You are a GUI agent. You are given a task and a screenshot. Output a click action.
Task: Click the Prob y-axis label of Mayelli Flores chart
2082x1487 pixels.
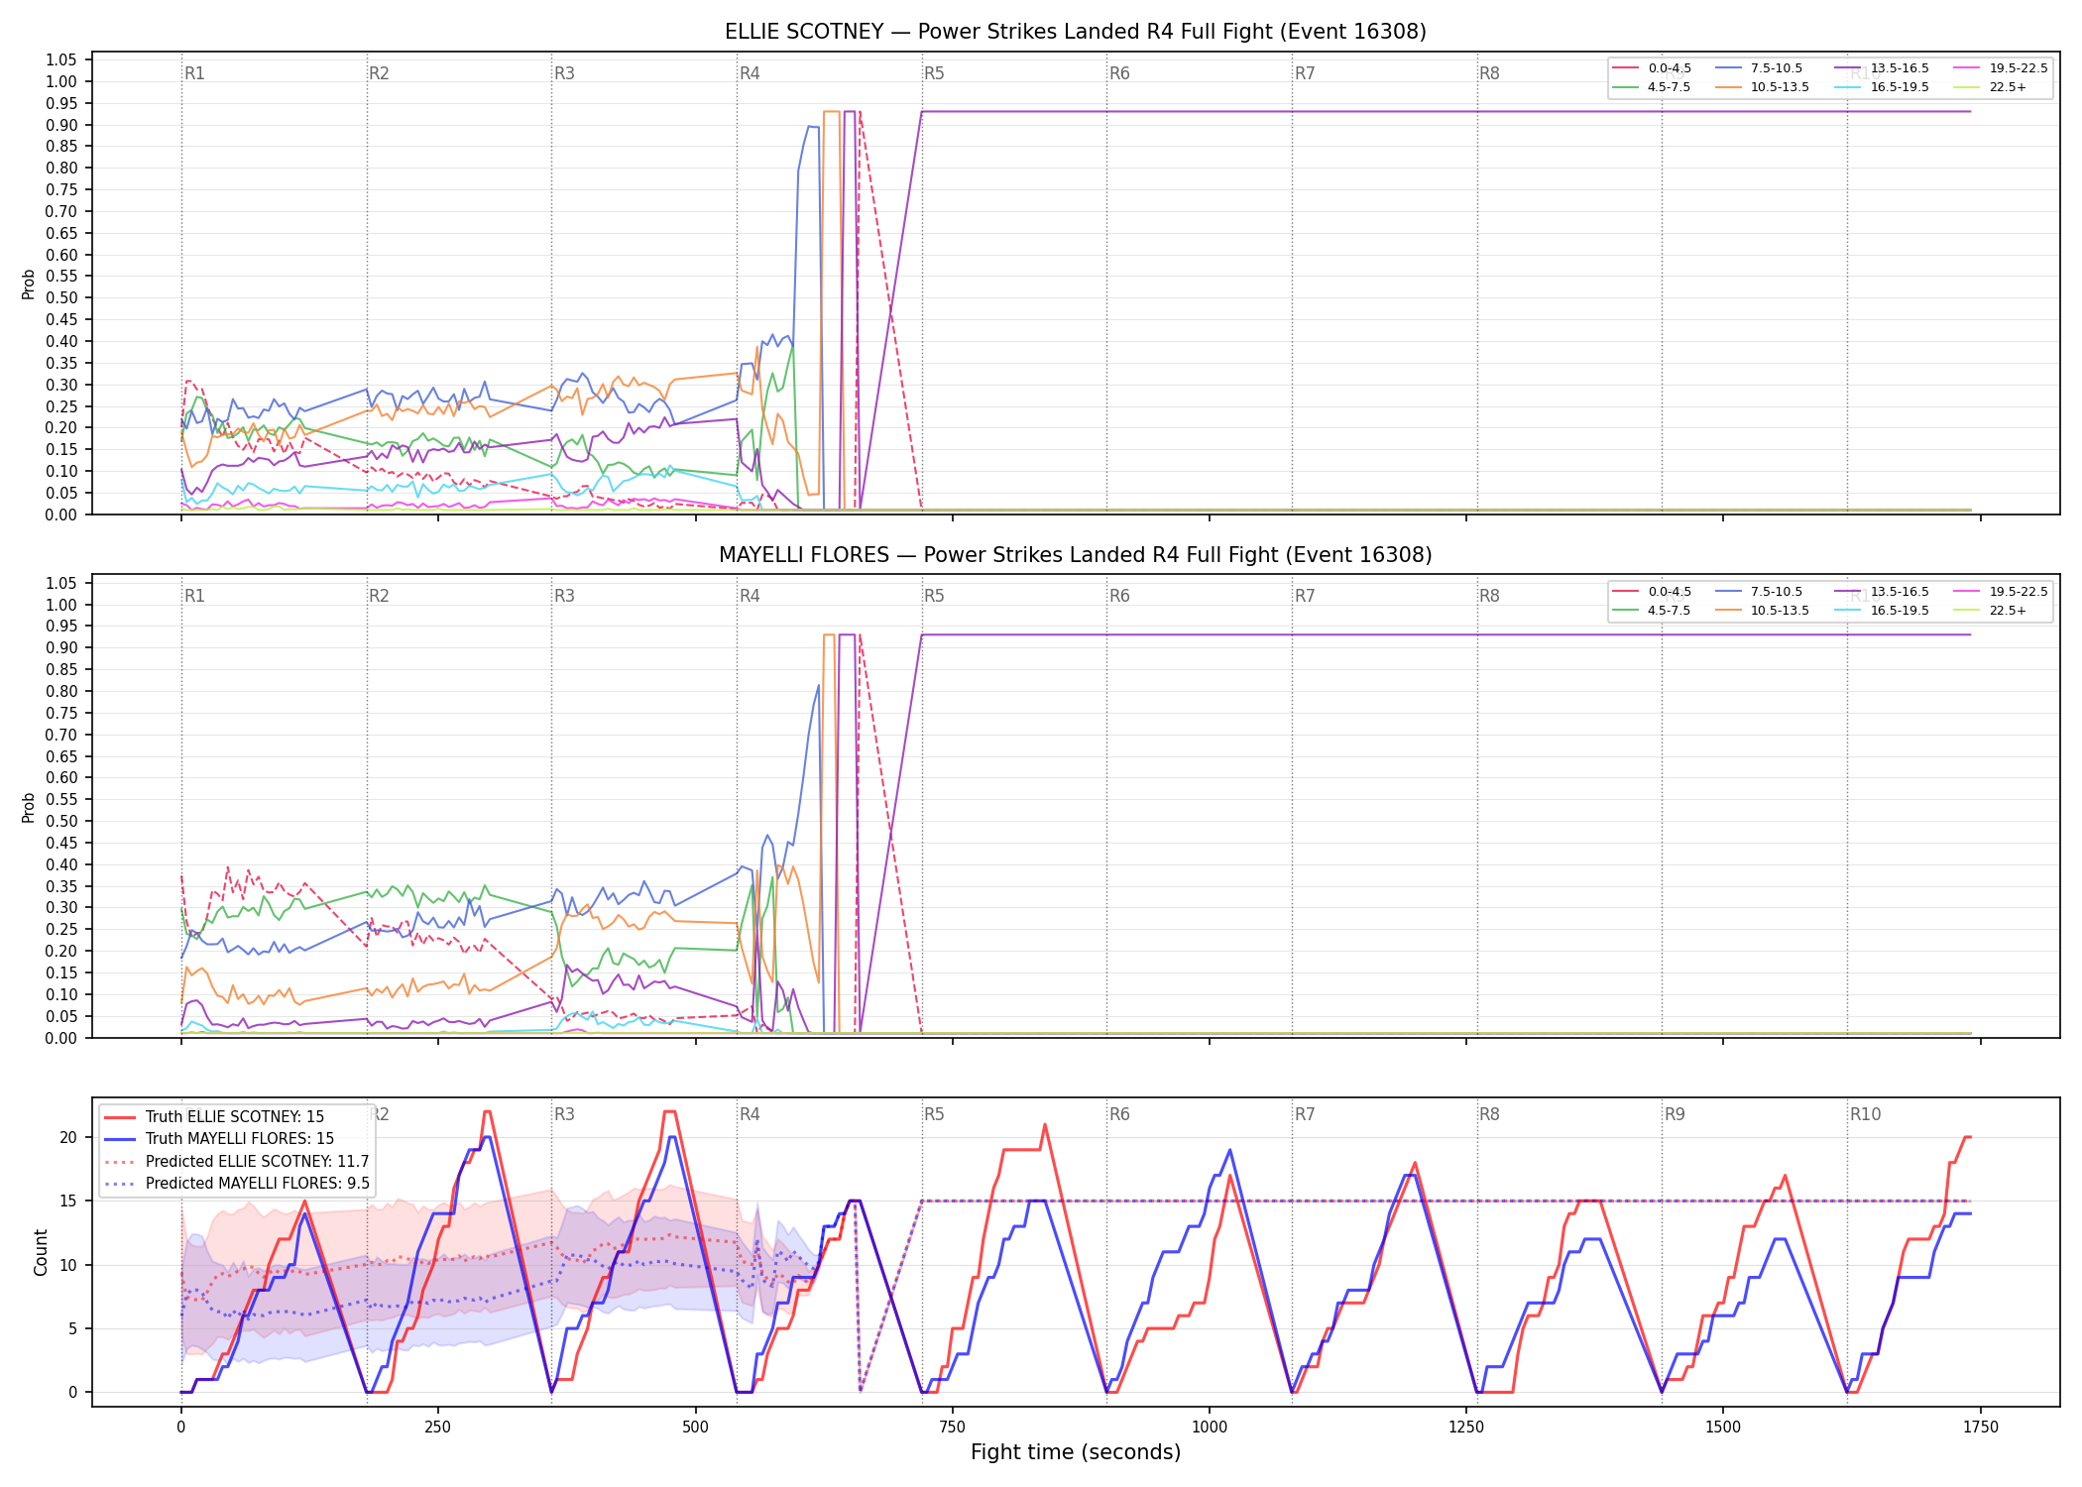[29, 807]
